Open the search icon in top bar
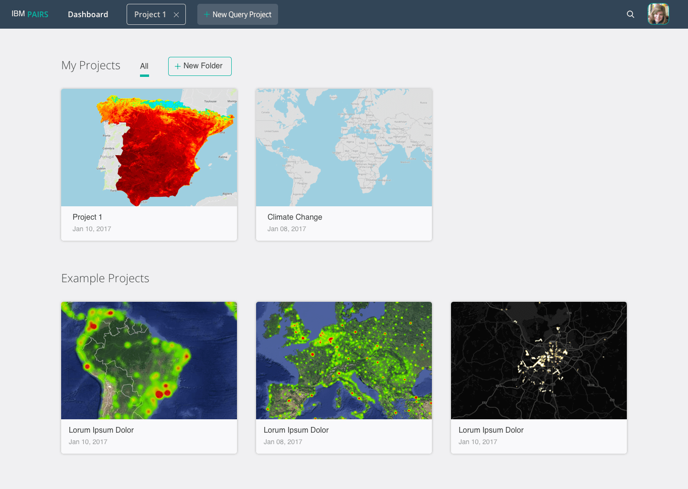Image resolution: width=688 pixels, height=489 pixels. 630,14
